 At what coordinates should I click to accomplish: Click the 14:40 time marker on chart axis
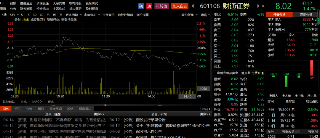[x=187, y=97]
